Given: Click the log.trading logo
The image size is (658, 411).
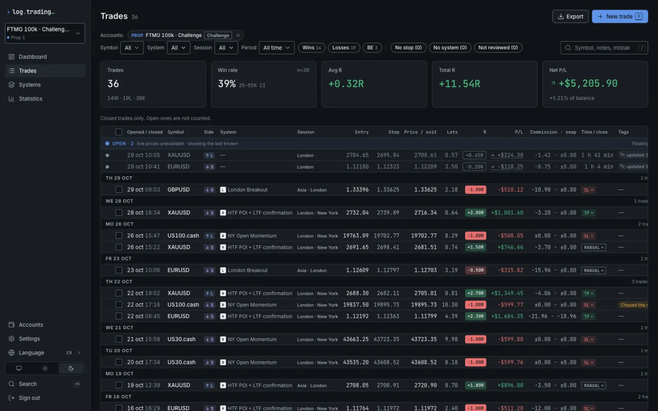Looking at the screenshot, I should pyautogui.click(x=30, y=12).
